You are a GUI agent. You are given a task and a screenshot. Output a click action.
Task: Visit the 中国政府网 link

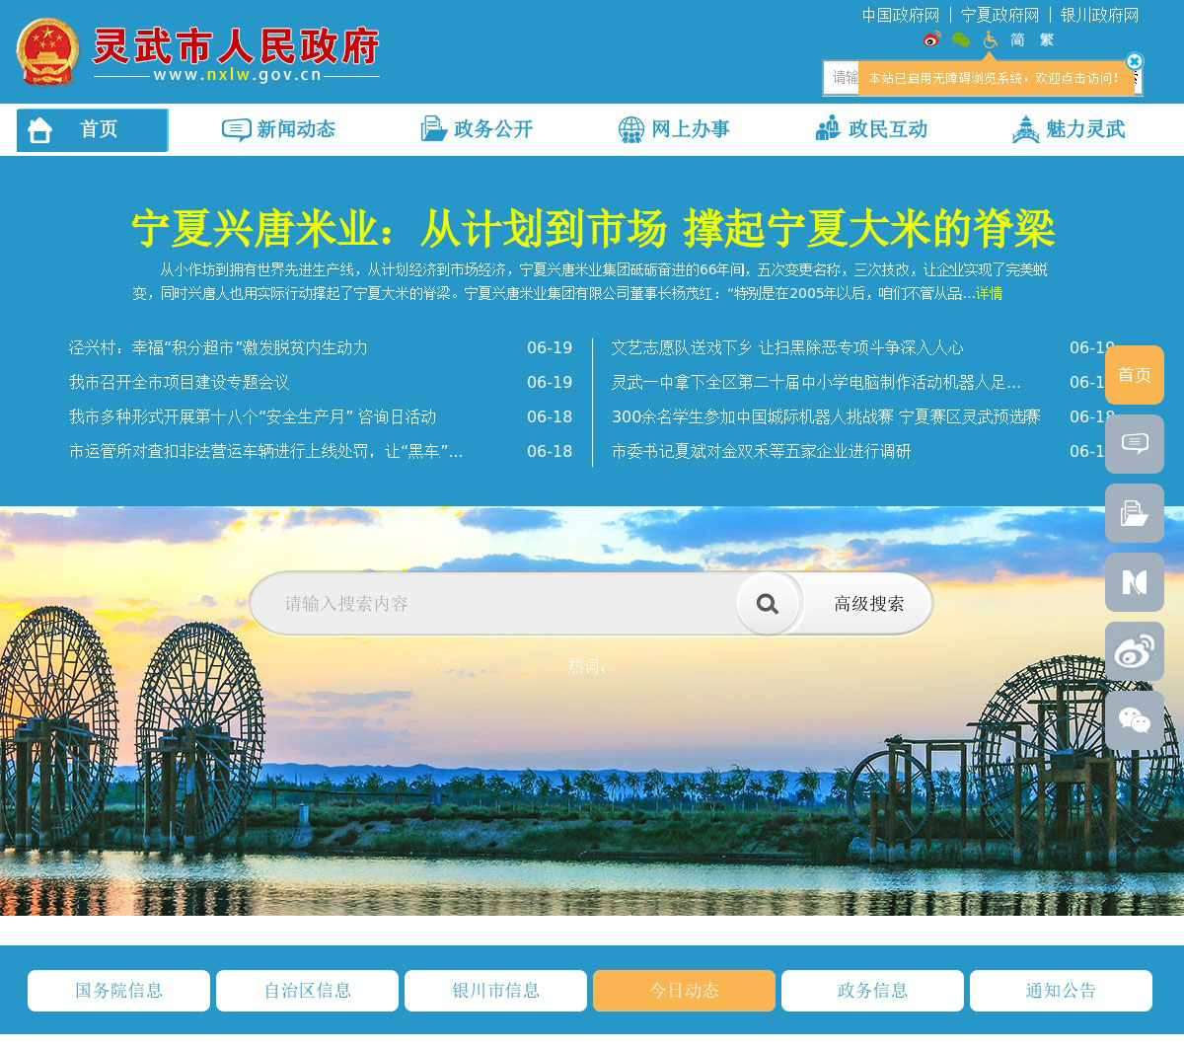[901, 15]
